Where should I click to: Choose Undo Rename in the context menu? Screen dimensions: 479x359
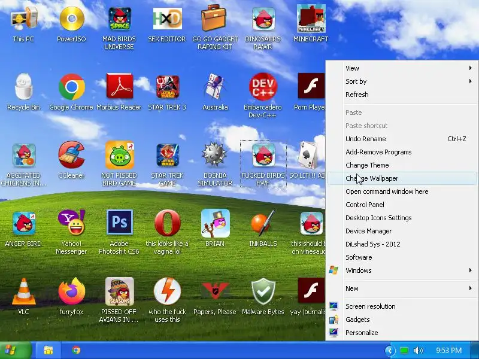pyautogui.click(x=402, y=139)
